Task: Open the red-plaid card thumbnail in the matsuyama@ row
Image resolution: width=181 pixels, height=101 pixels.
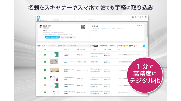Action: point(54,78)
